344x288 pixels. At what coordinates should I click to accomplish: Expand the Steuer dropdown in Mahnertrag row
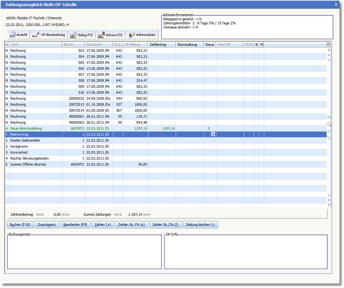[x=213, y=134]
